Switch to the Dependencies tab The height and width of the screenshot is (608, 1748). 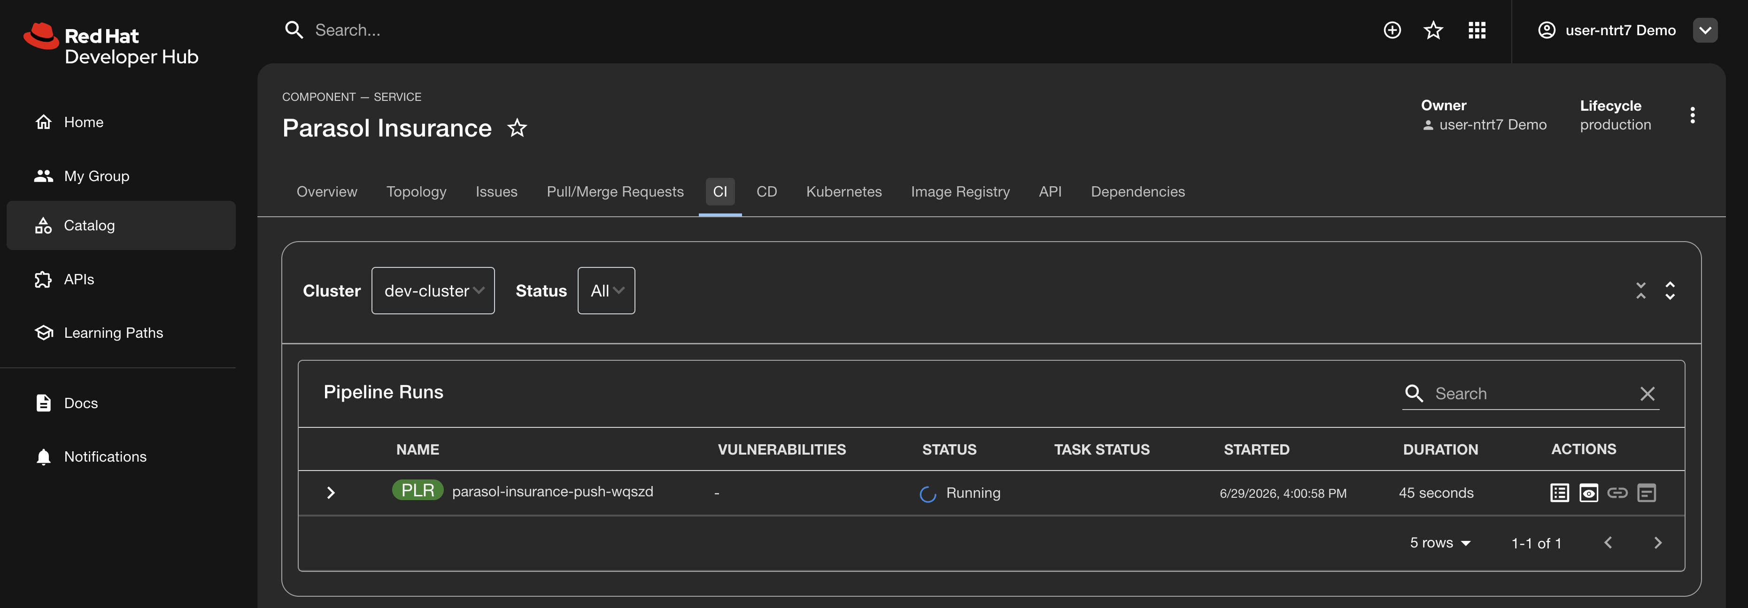click(1137, 192)
